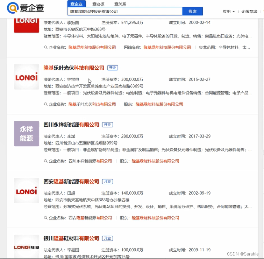This screenshot has width=264, height=259.
Task: Click the search magnifier icon in 隆基乐叶 card
Action: pyautogui.click(x=45, y=104)
